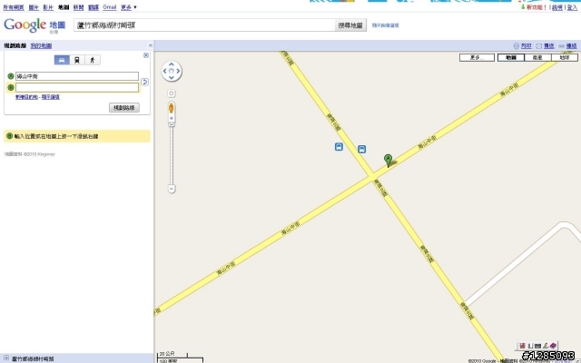Screen dimensions: 581x363
Task: Click the bus stop icon farther from the A pin
Action: tap(339, 147)
